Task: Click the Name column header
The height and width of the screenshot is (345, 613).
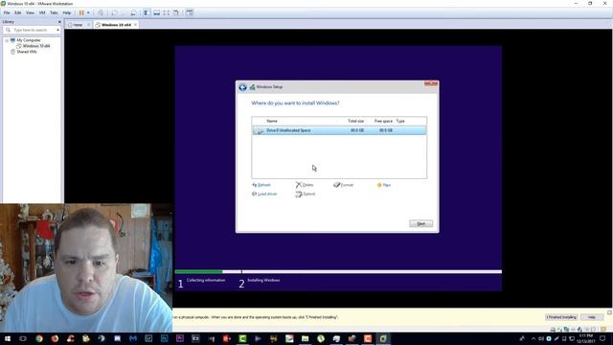Action: pyautogui.click(x=272, y=122)
